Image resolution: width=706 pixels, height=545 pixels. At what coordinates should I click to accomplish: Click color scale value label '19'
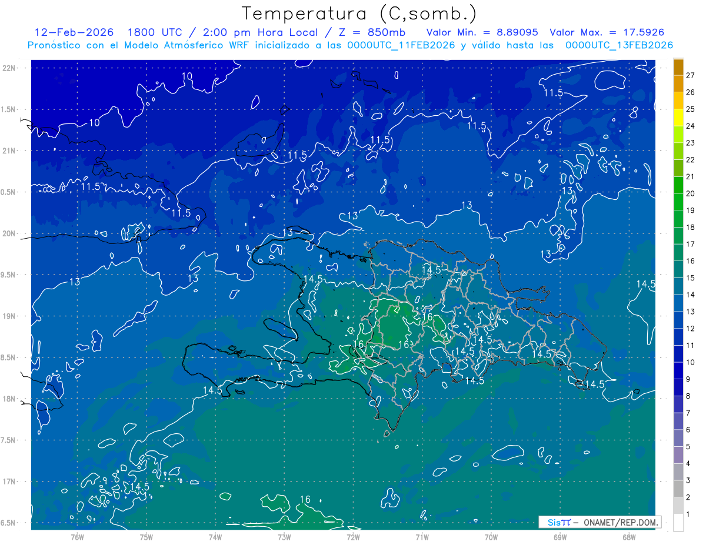point(691,210)
